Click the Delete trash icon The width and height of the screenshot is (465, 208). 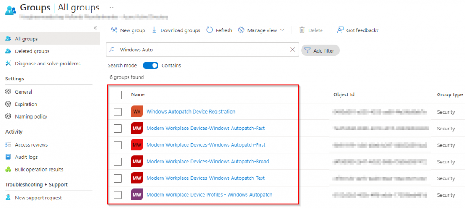(302, 30)
